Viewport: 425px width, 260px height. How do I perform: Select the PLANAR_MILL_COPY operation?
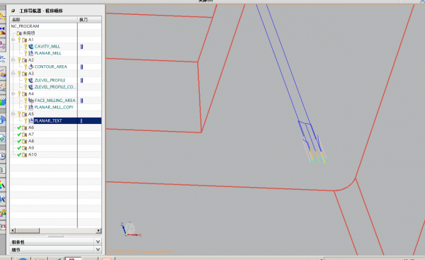tap(54, 107)
